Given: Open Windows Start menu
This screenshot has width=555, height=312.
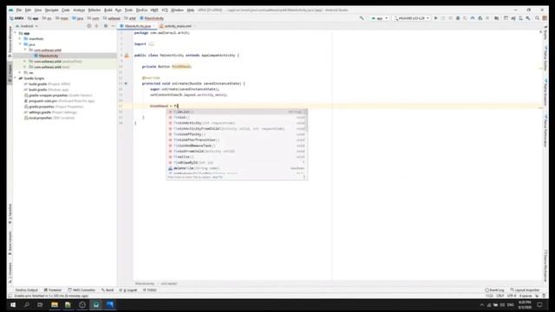Looking at the screenshot, I should point(13,304).
